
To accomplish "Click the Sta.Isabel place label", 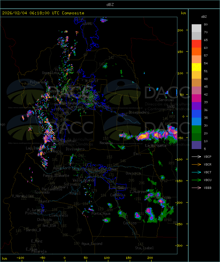I will click(144, 248).
